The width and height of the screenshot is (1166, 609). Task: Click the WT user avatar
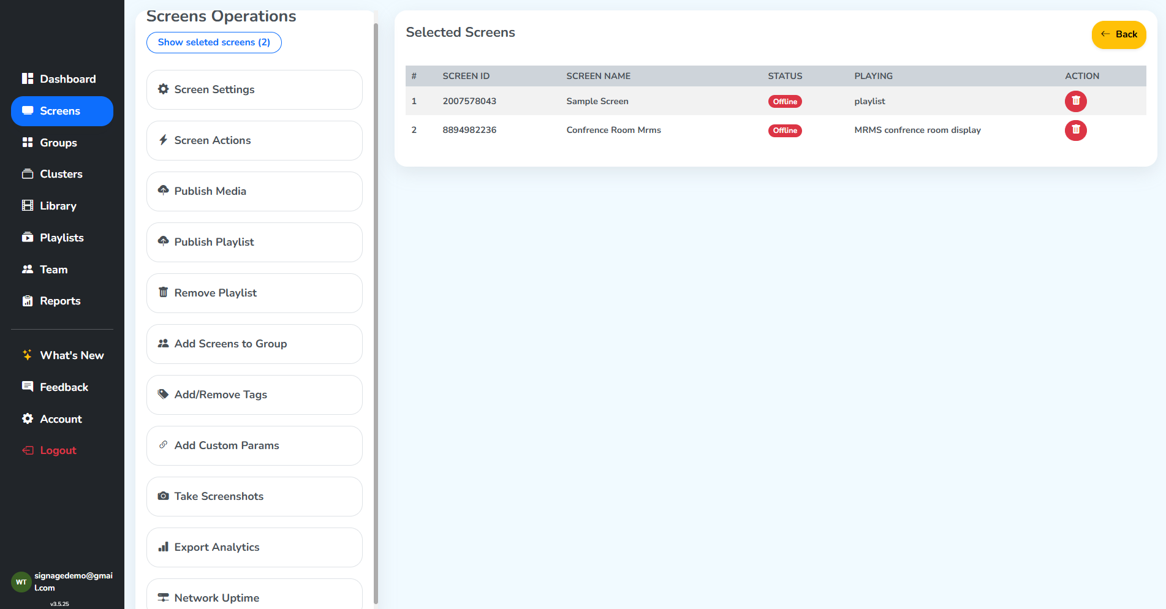click(x=21, y=582)
